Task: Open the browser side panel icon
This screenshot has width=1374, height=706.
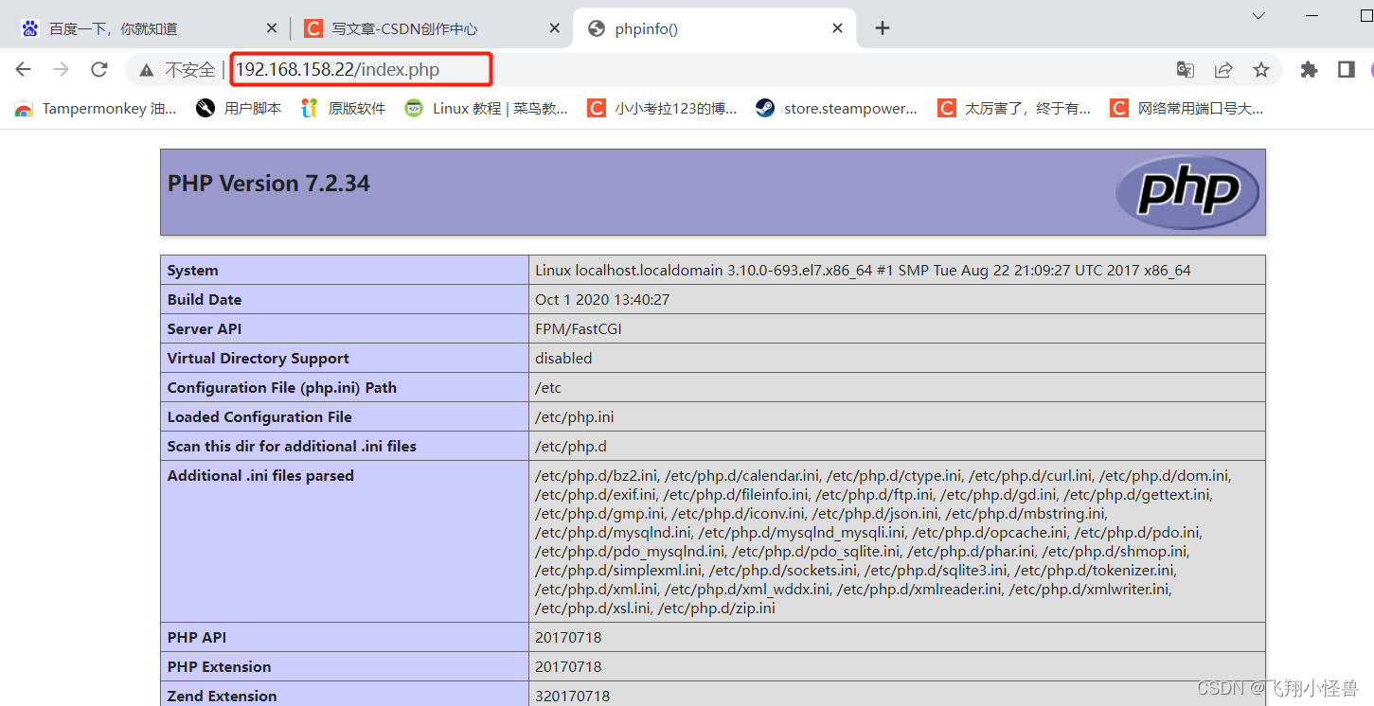Action: [1346, 69]
